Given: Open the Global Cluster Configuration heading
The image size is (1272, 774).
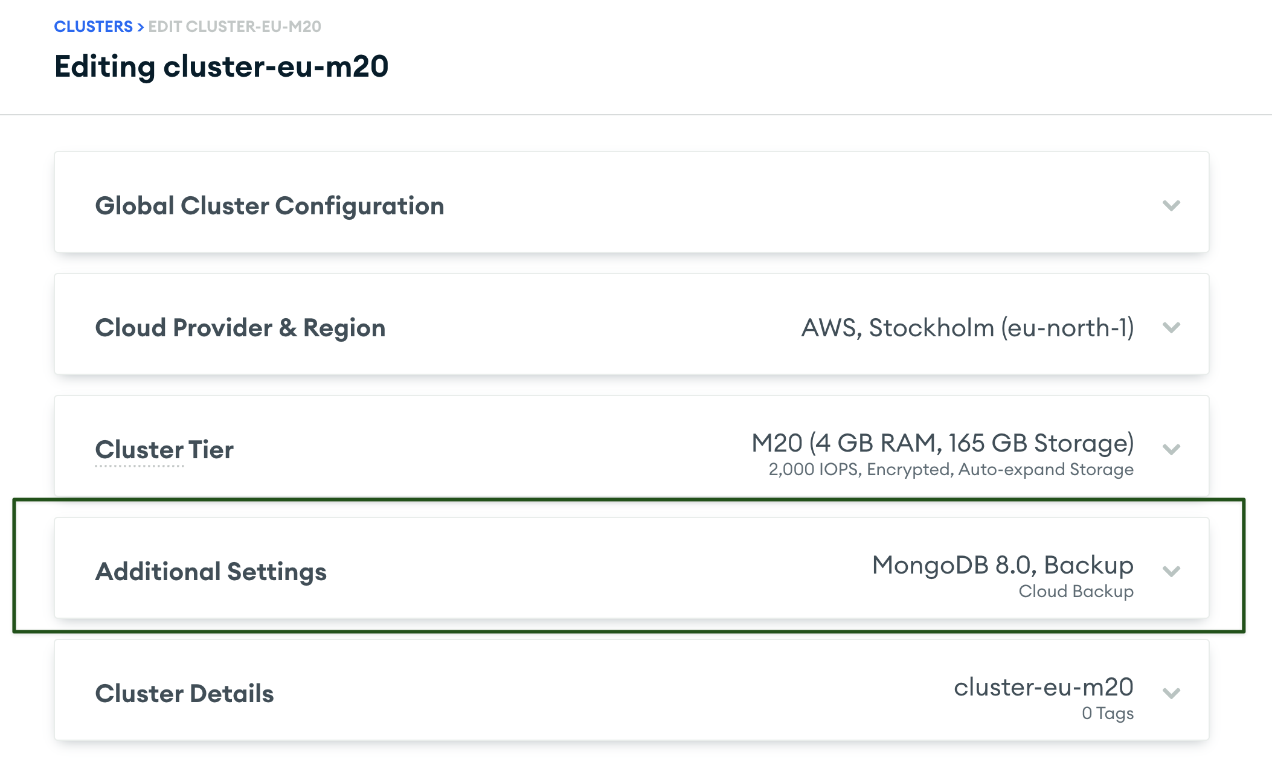Looking at the screenshot, I should pyautogui.click(x=269, y=206).
